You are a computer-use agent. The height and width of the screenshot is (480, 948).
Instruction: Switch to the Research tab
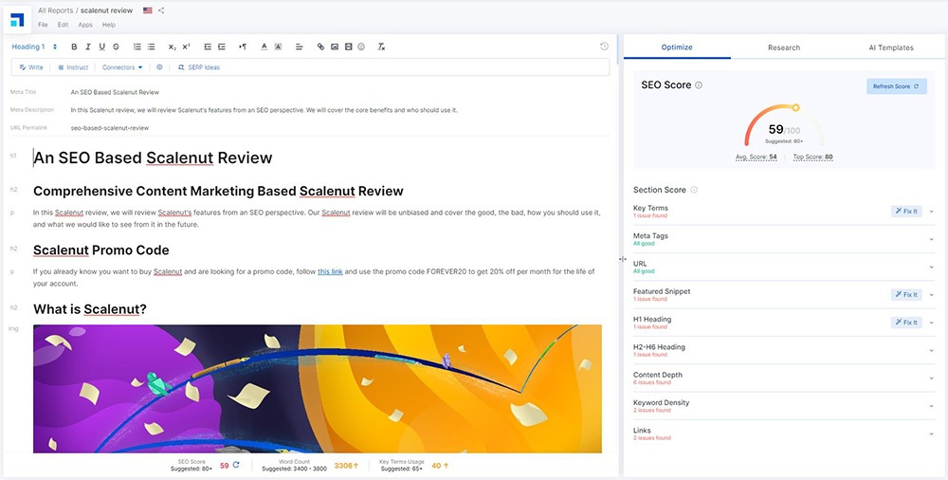tap(784, 47)
